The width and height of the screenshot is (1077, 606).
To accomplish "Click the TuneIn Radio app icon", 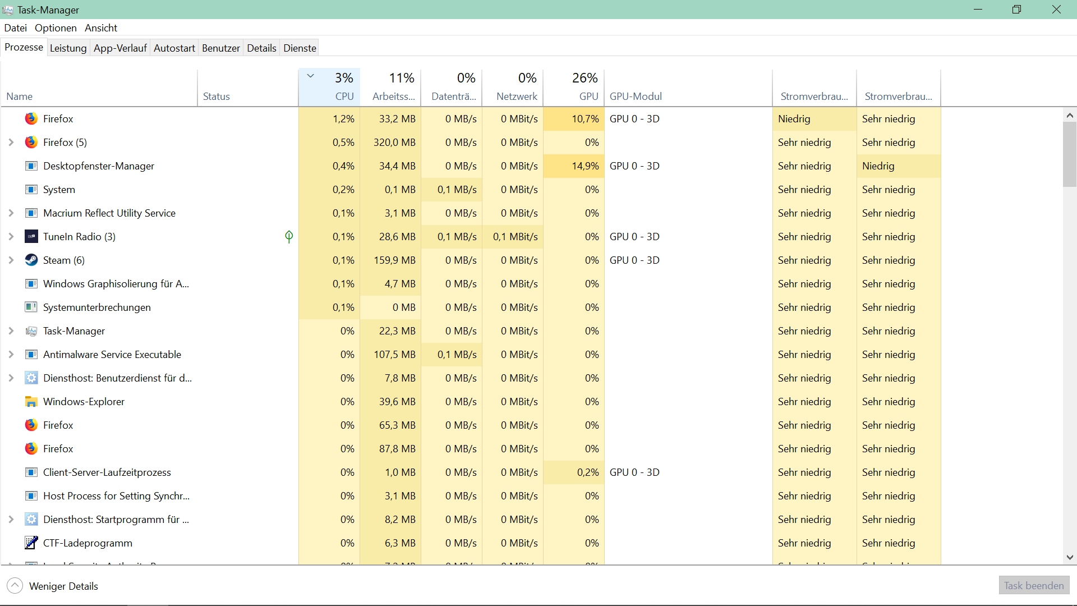I will pyautogui.click(x=31, y=236).
